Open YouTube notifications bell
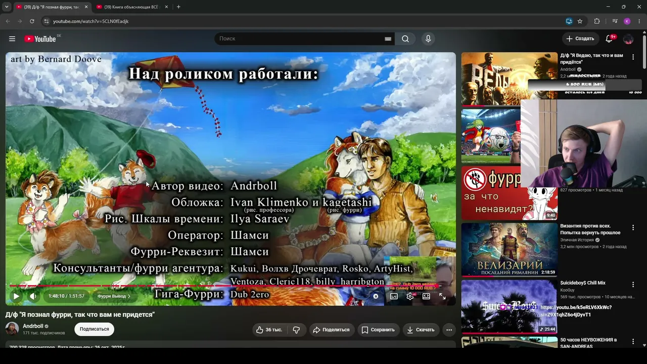Screen dimensions: 647x364 [x=609, y=39]
